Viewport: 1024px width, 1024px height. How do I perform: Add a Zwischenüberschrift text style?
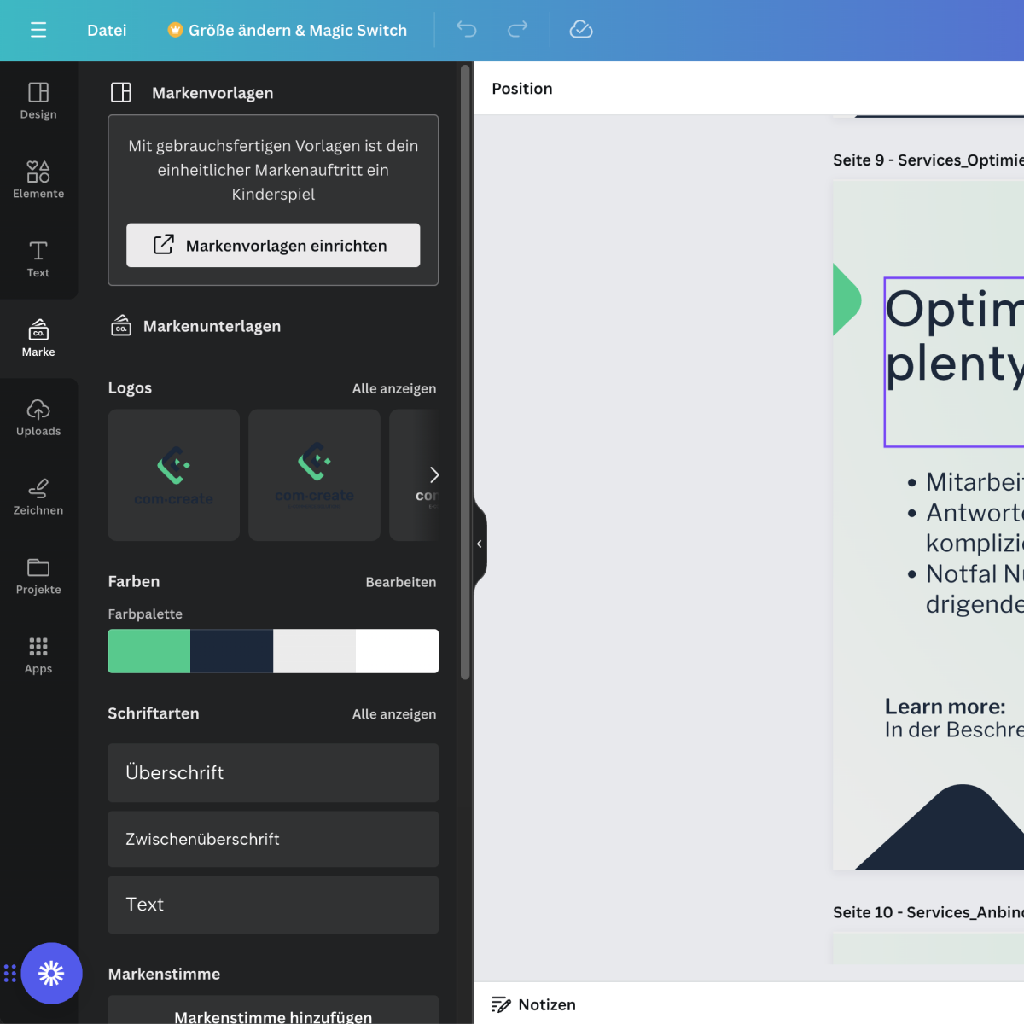click(273, 840)
